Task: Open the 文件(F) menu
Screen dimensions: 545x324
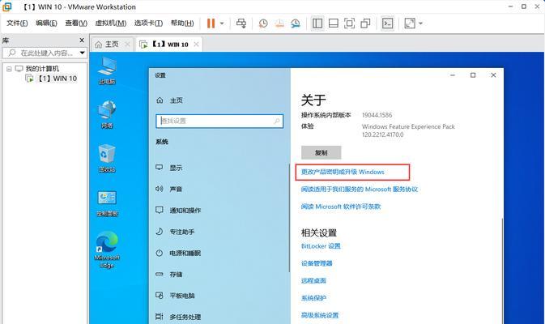Action: [17, 23]
